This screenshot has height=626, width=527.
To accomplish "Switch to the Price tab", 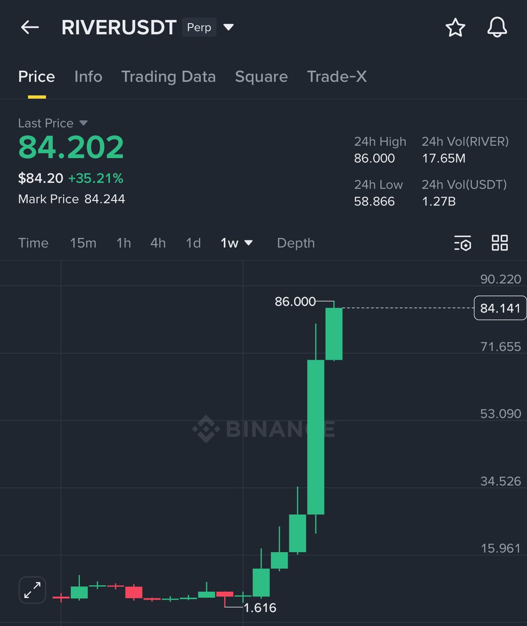I will (37, 77).
